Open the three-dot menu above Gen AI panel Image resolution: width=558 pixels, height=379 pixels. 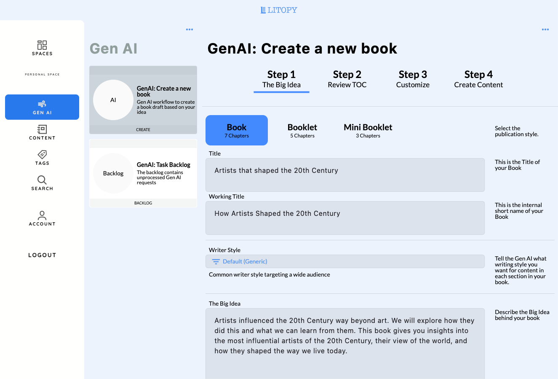tap(190, 30)
